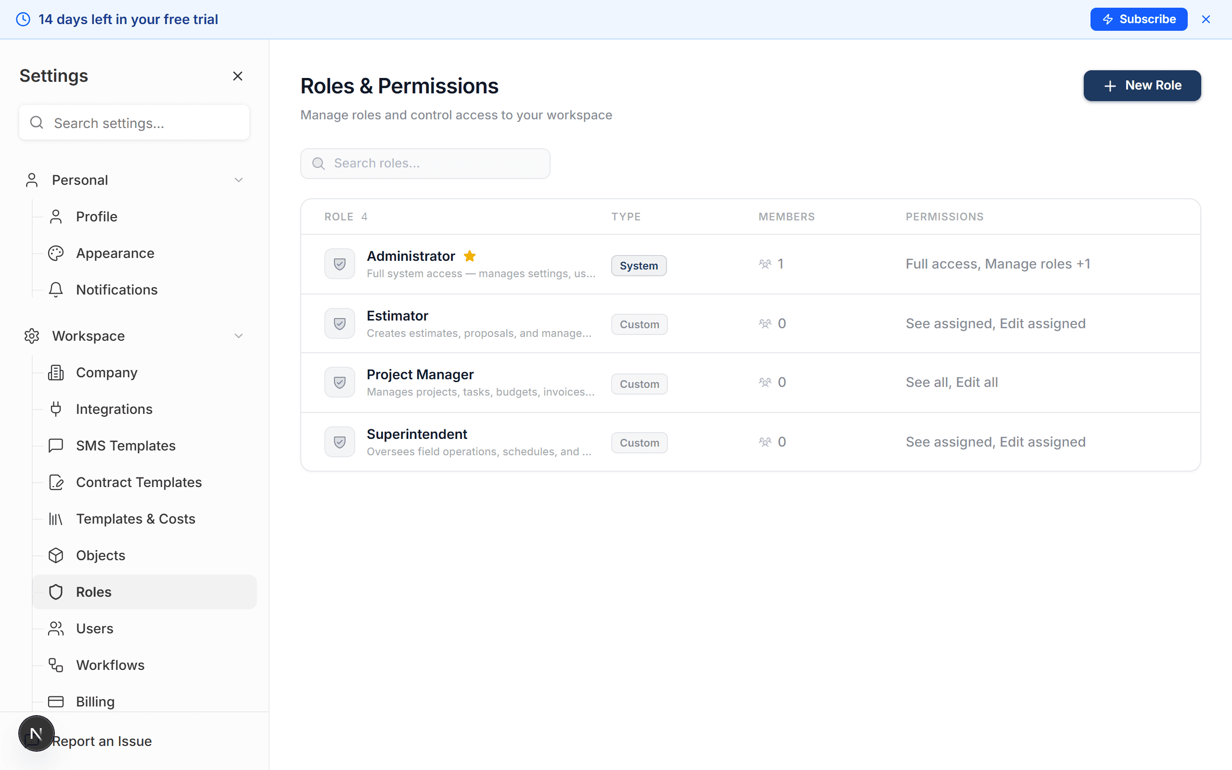Open the Company building icon

(56, 372)
